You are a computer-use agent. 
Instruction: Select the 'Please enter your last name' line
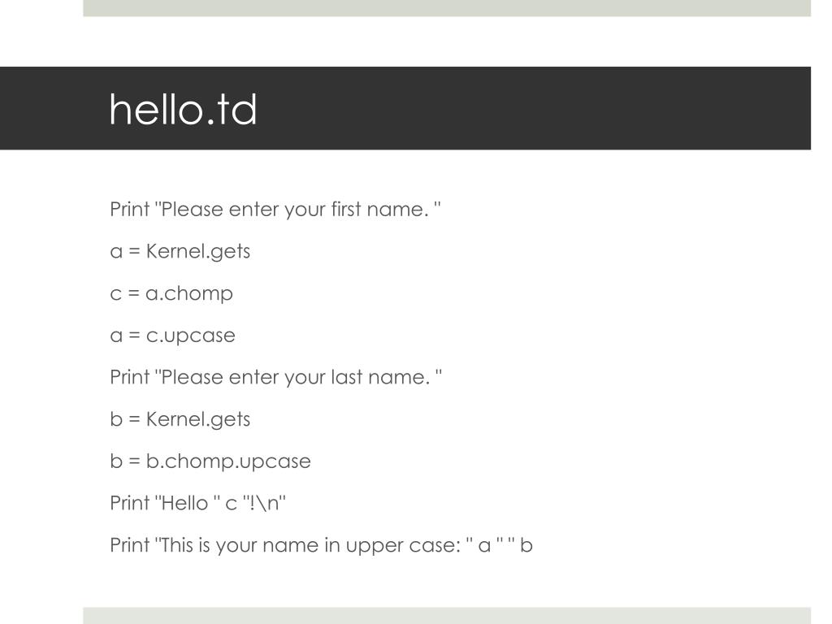tap(275, 377)
